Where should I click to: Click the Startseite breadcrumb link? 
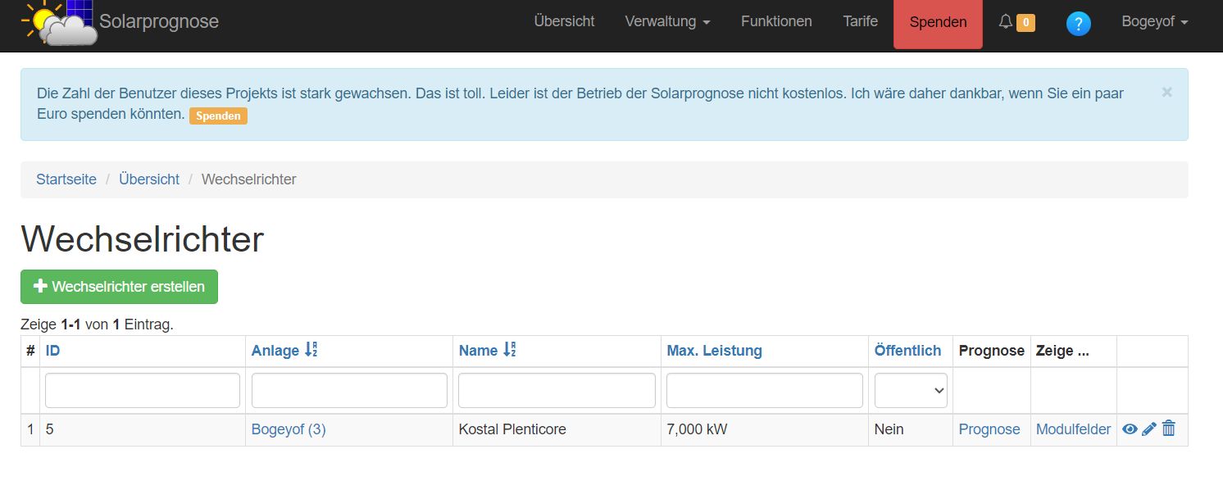[66, 179]
